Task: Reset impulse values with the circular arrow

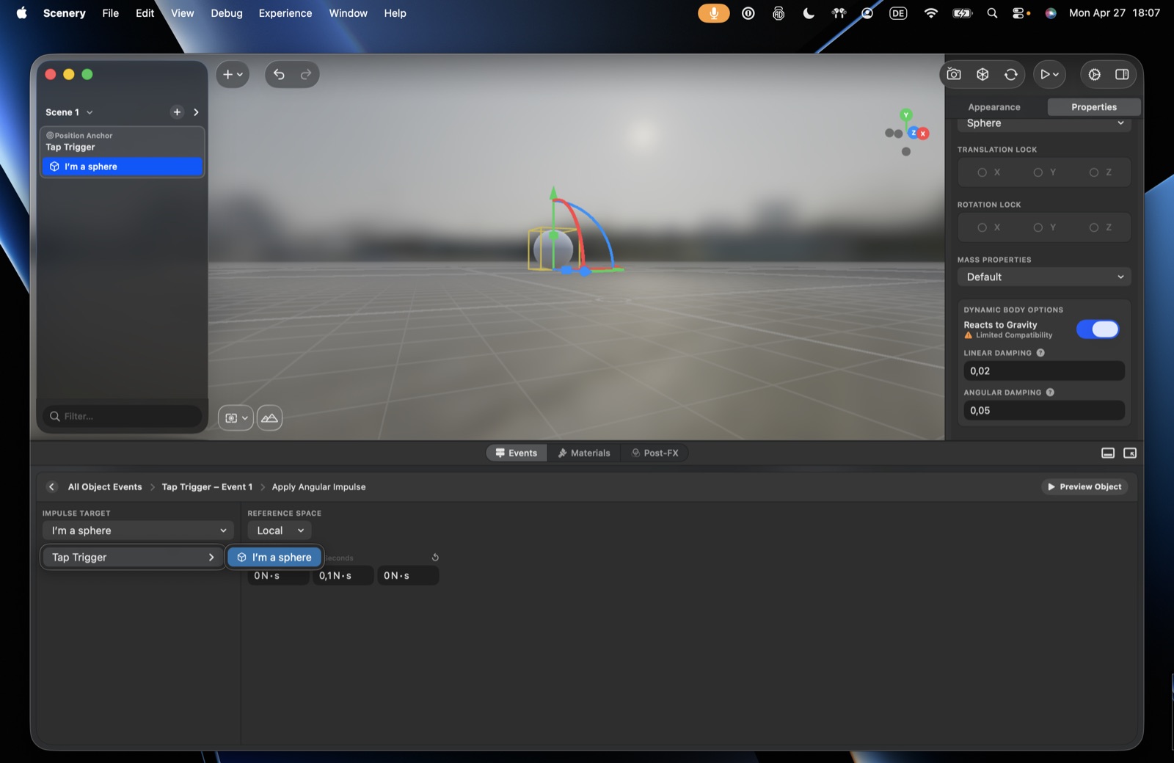Action: point(435,558)
